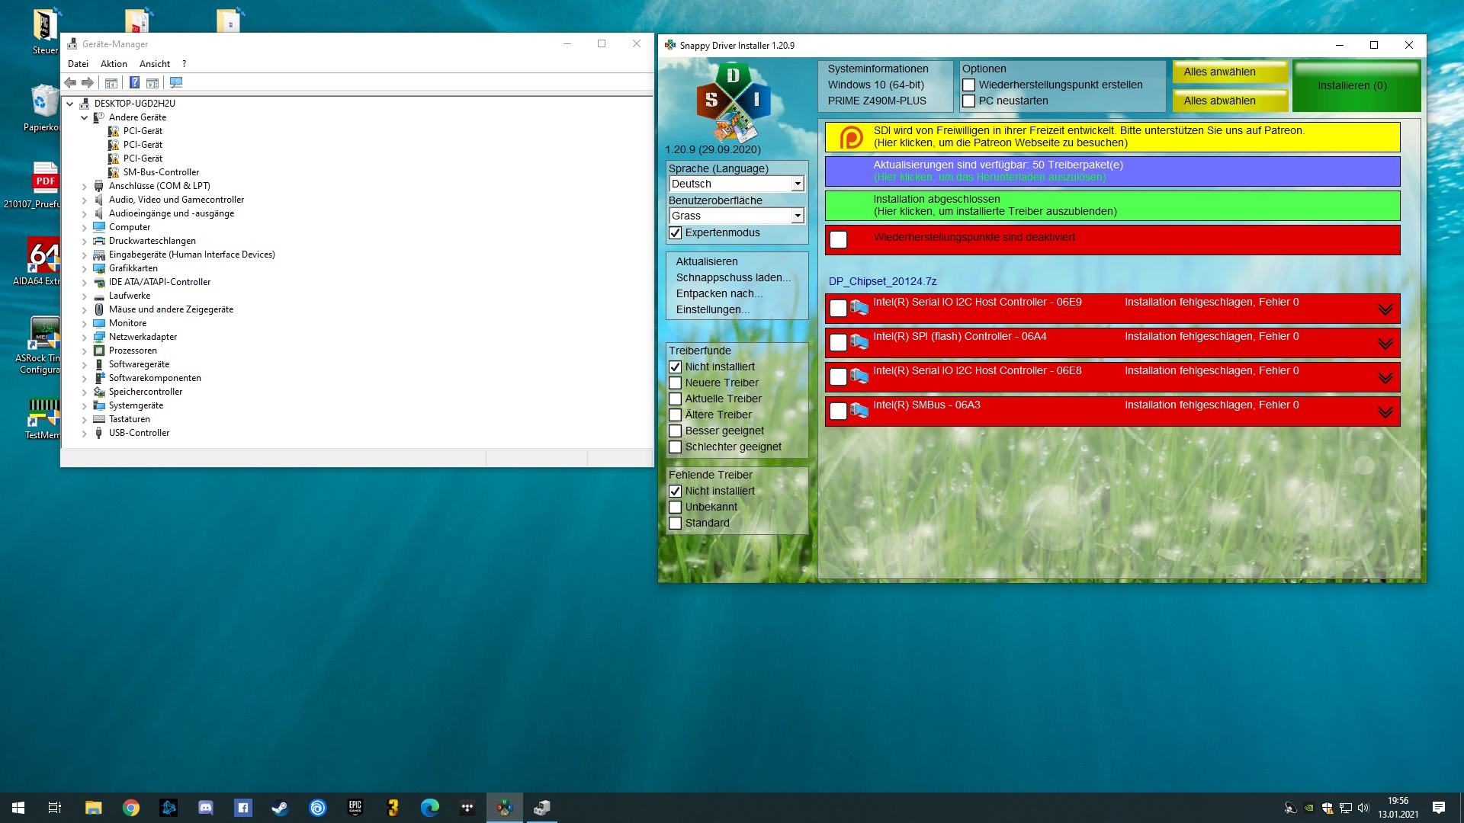This screenshot has height=823, width=1464.
Task: Open the Ansicht menu
Action: click(x=154, y=64)
